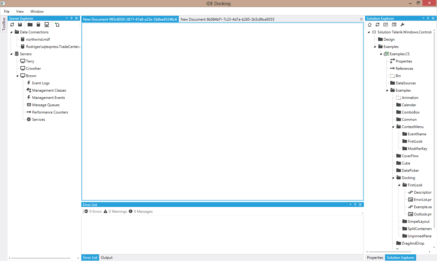Open the Window menu
The image size is (437, 264).
[37, 11]
